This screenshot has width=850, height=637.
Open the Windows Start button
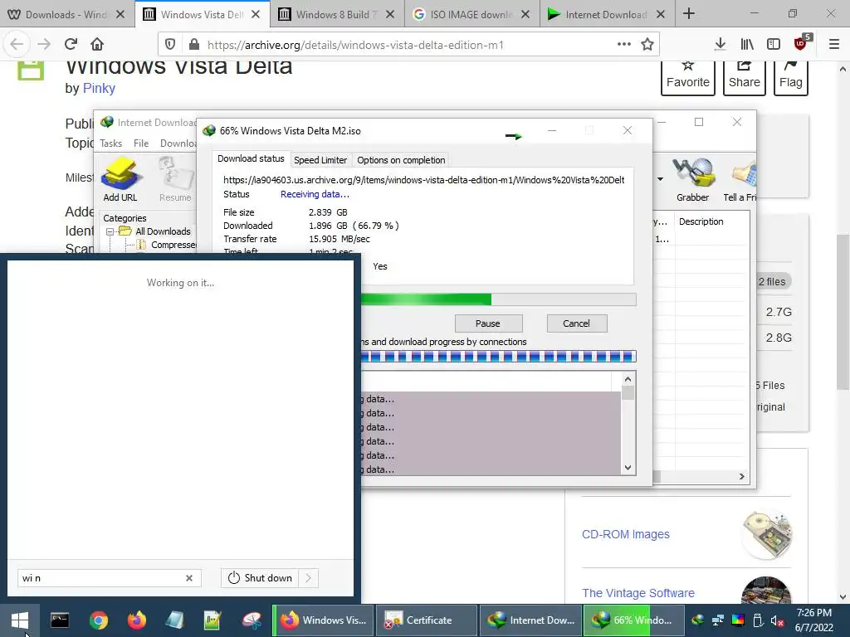point(20,620)
